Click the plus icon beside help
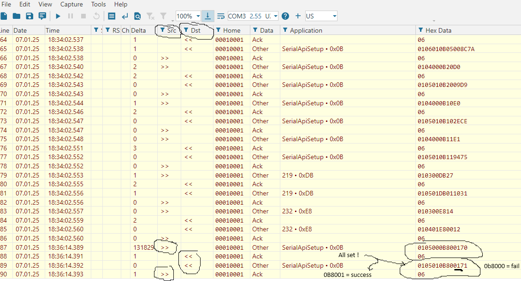Image resolution: width=521 pixels, height=281 pixels. tap(298, 16)
